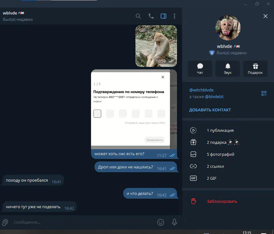Click the link icon in ссылки row
The height and width of the screenshot is (234, 274).
click(193, 166)
